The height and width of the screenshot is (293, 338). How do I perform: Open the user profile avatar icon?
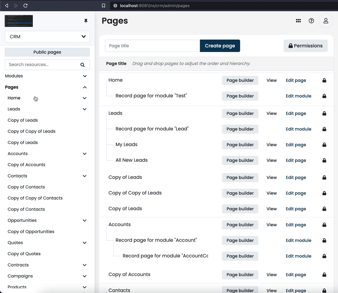[326, 21]
